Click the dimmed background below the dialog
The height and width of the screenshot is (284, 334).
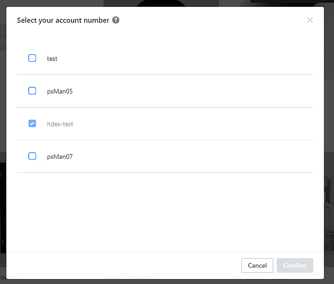[165, 282]
